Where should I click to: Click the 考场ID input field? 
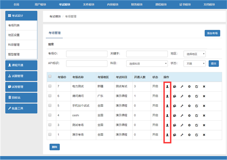(87, 54)
